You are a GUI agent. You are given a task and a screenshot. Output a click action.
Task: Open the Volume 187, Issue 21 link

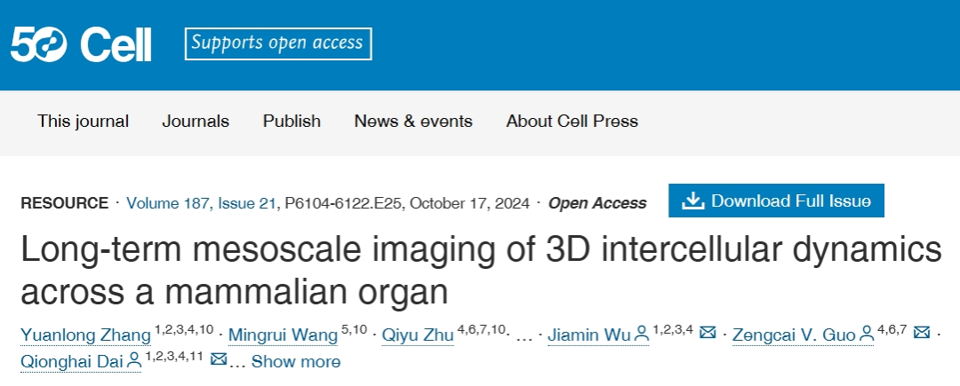[201, 203]
